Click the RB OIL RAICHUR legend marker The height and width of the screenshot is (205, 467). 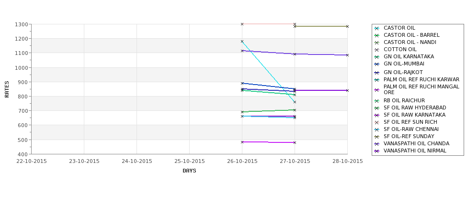point(377,101)
